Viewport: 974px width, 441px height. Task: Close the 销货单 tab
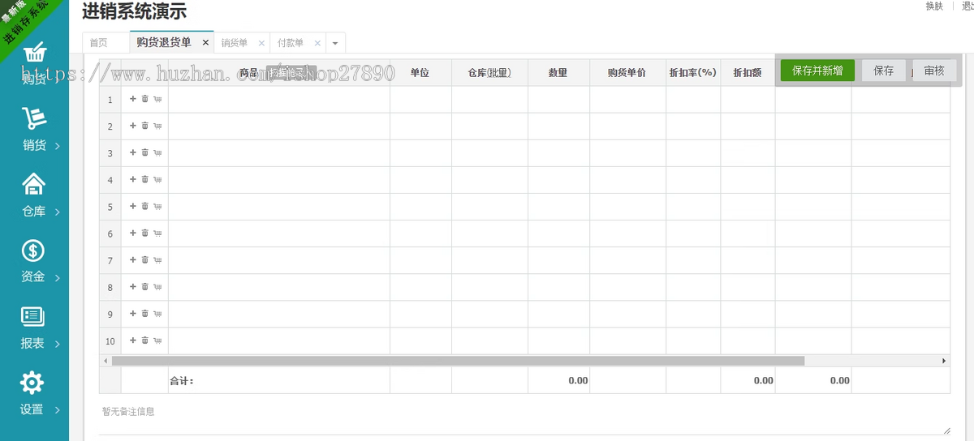click(261, 43)
